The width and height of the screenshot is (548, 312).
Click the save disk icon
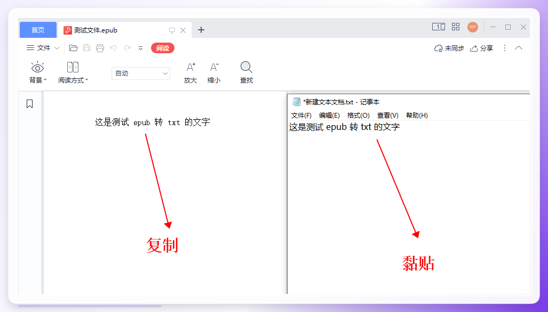(86, 48)
